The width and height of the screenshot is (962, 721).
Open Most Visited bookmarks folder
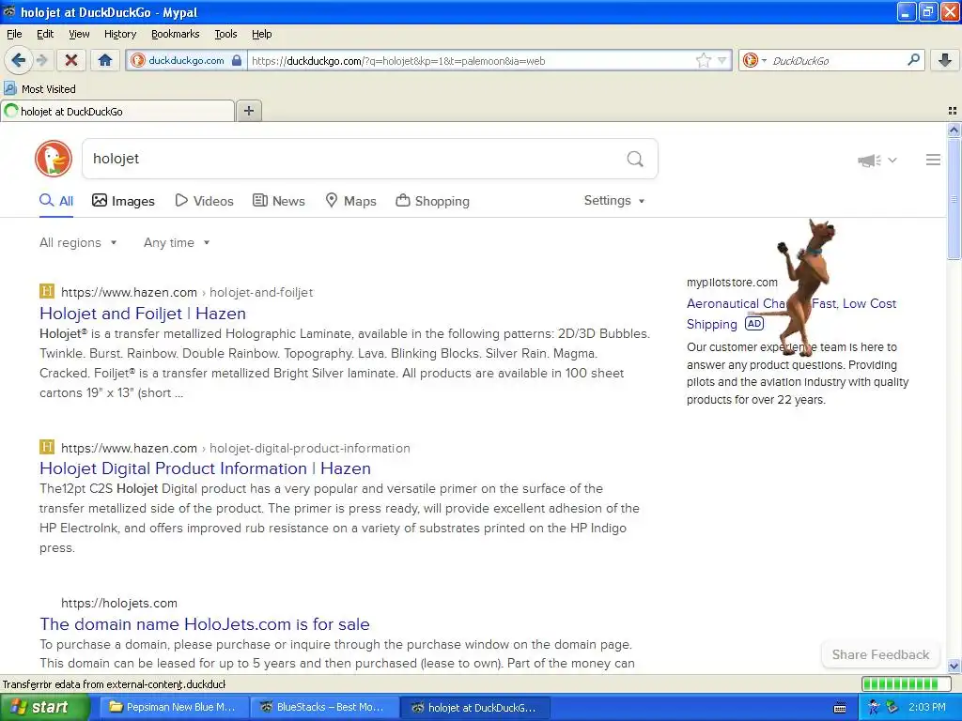39,89
